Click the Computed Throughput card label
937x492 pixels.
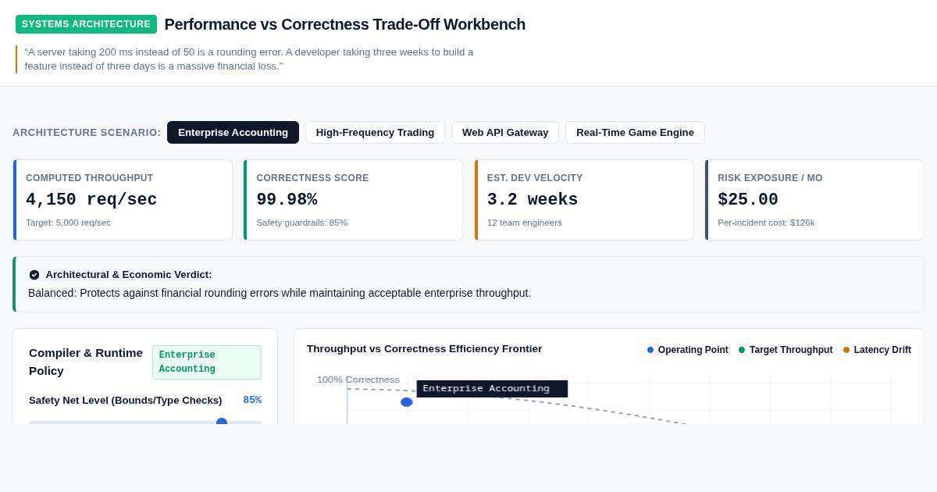point(90,178)
